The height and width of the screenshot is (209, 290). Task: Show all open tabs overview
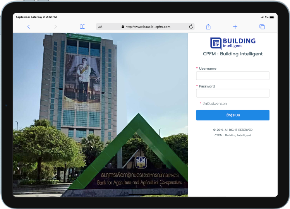pos(262,27)
